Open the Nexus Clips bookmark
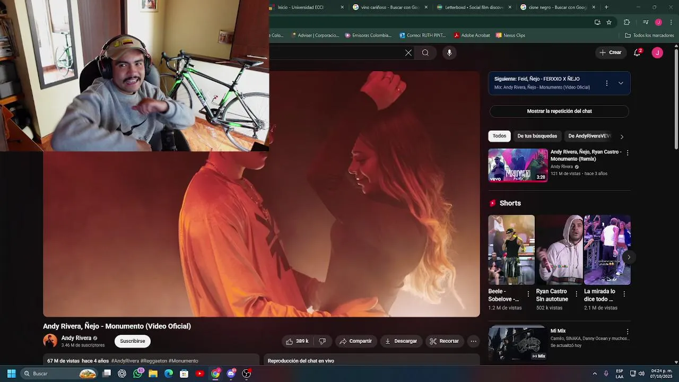Screen dimensions: 679x382 coord(510,36)
